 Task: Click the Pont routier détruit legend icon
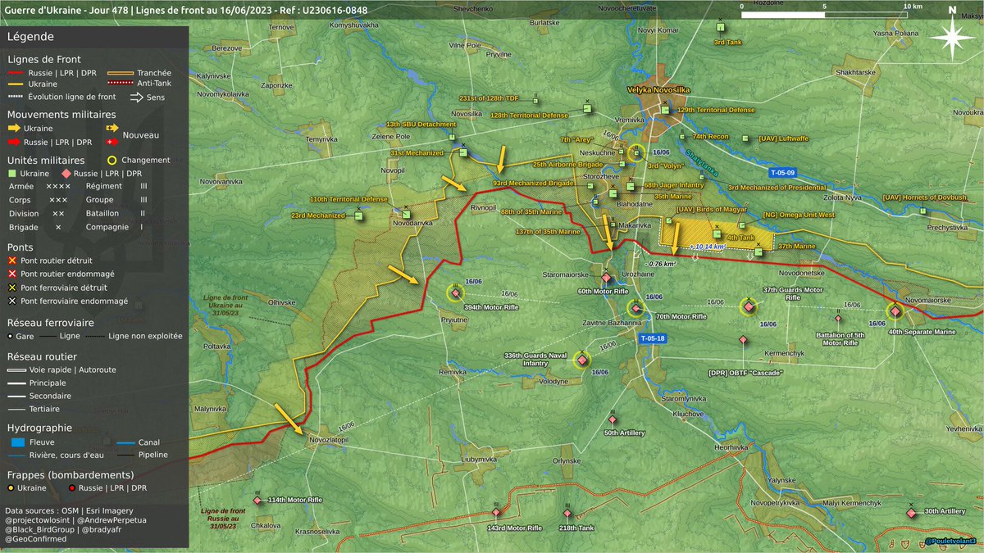[x=12, y=260]
